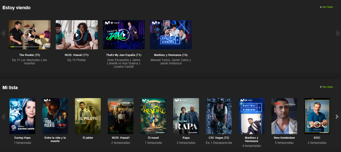341x152 pixels.
Task: Click DOC title under poster
Action: click(x=317, y=138)
